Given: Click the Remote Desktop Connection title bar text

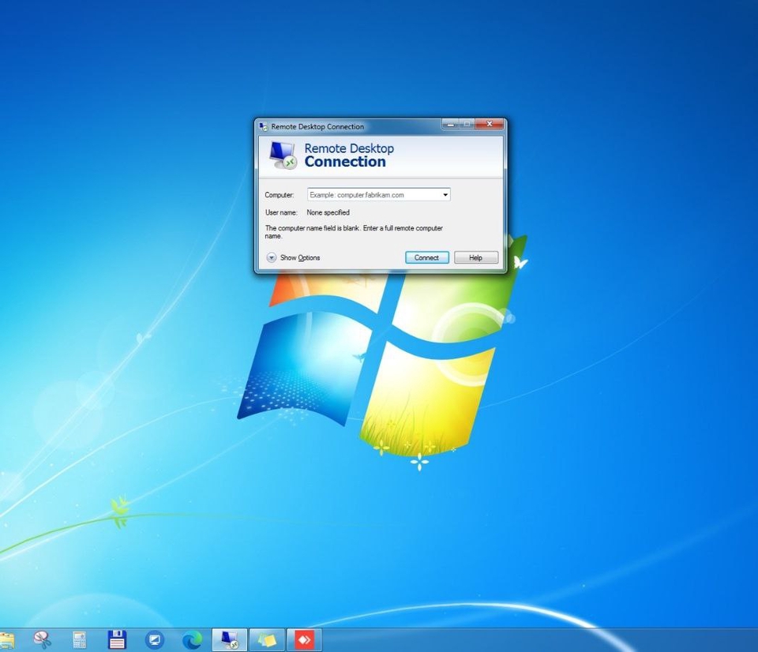Looking at the screenshot, I should point(317,126).
